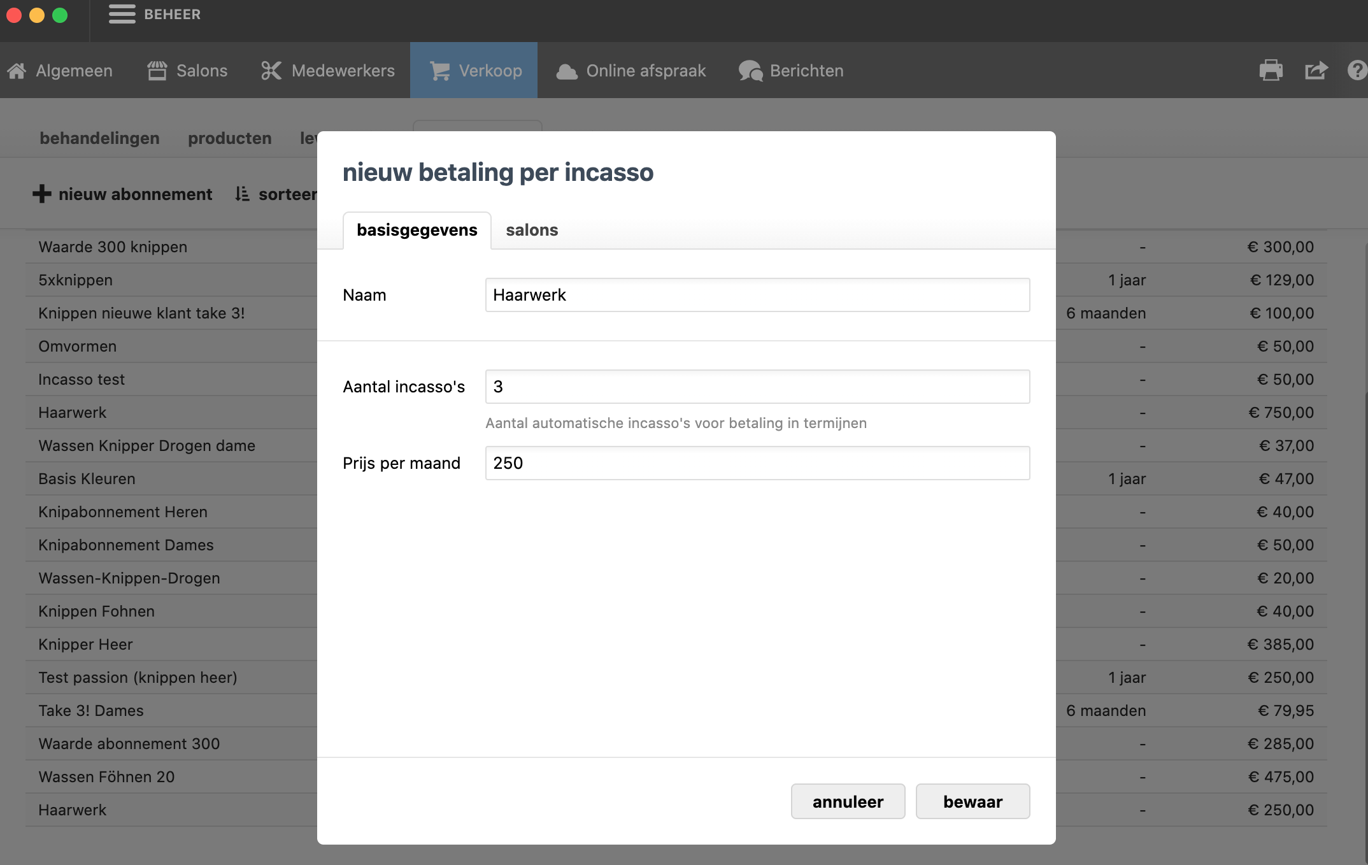This screenshot has height=865, width=1368.
Task: Click the sorteer sort icon
Action: click(242, 194)
